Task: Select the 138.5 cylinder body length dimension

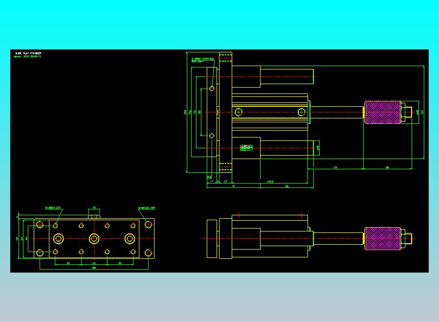Action: 270,182
